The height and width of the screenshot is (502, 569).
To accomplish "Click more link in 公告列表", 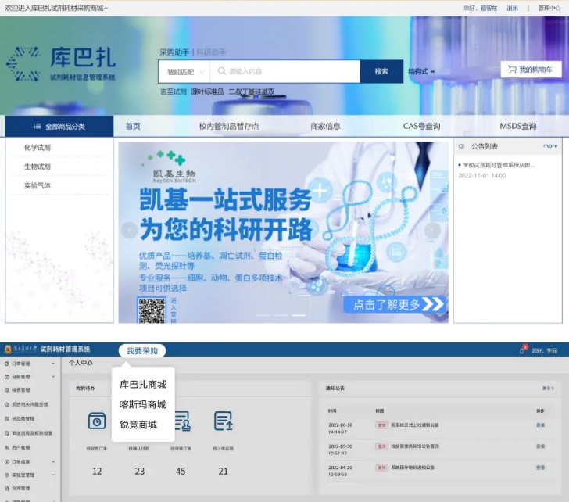I will 550,146.
